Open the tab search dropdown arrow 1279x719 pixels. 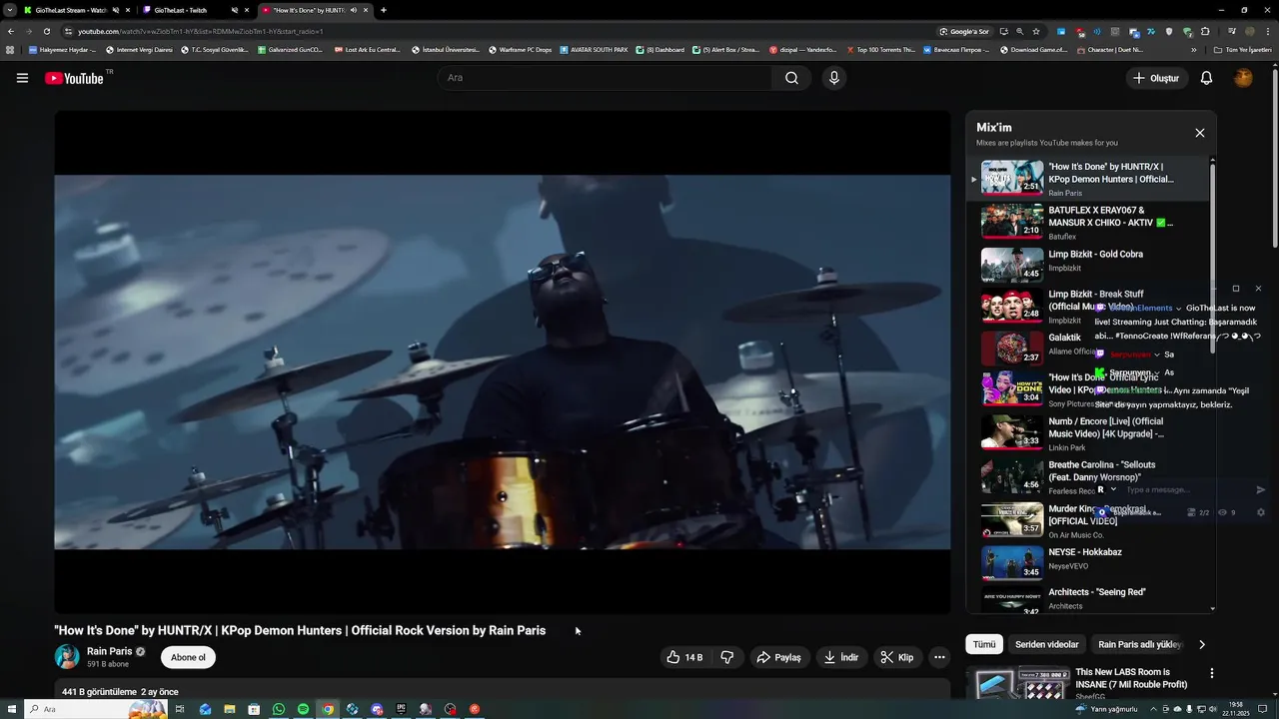coord(9,10)
